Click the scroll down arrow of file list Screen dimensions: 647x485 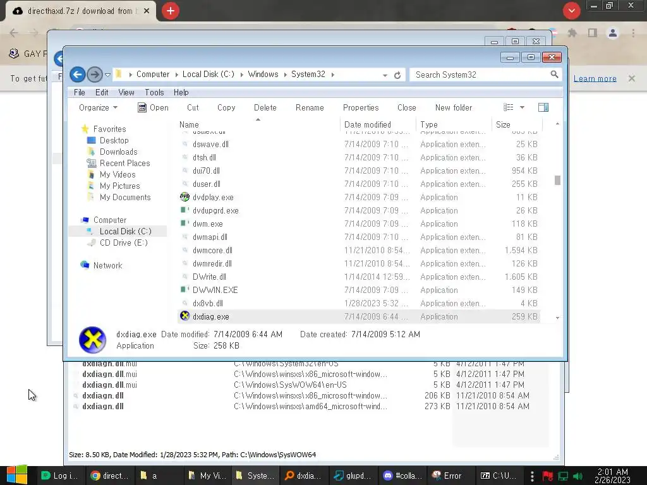[557, 318]
